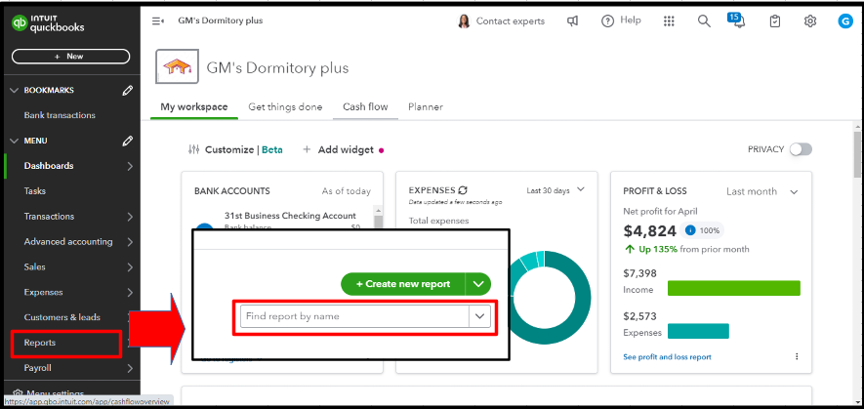Click the teal Expenses bar
Viewport: 864px width, 409px height.
(698, 331)
